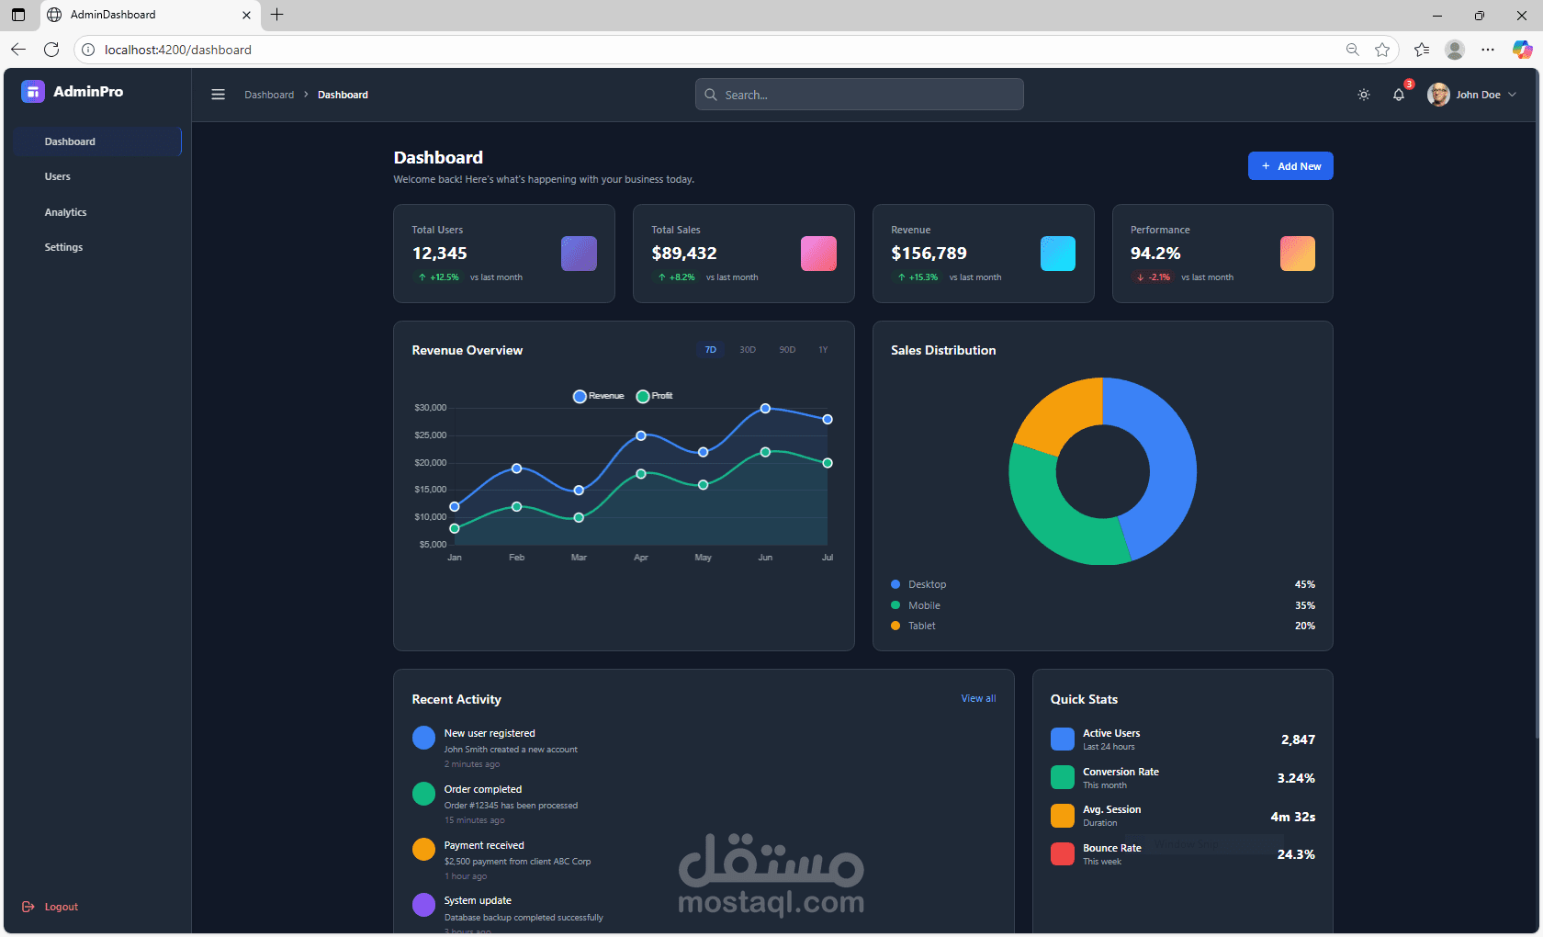This screenshot has height=937, width=1543.
Task: Reload the page with the refresh icon
Action: tap(51, 50)
